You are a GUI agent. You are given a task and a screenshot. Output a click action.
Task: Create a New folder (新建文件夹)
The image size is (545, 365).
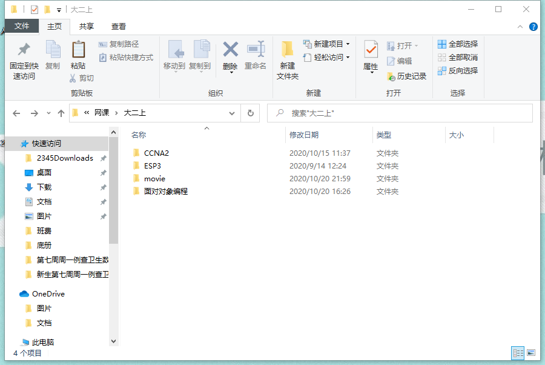pos(288,60)
